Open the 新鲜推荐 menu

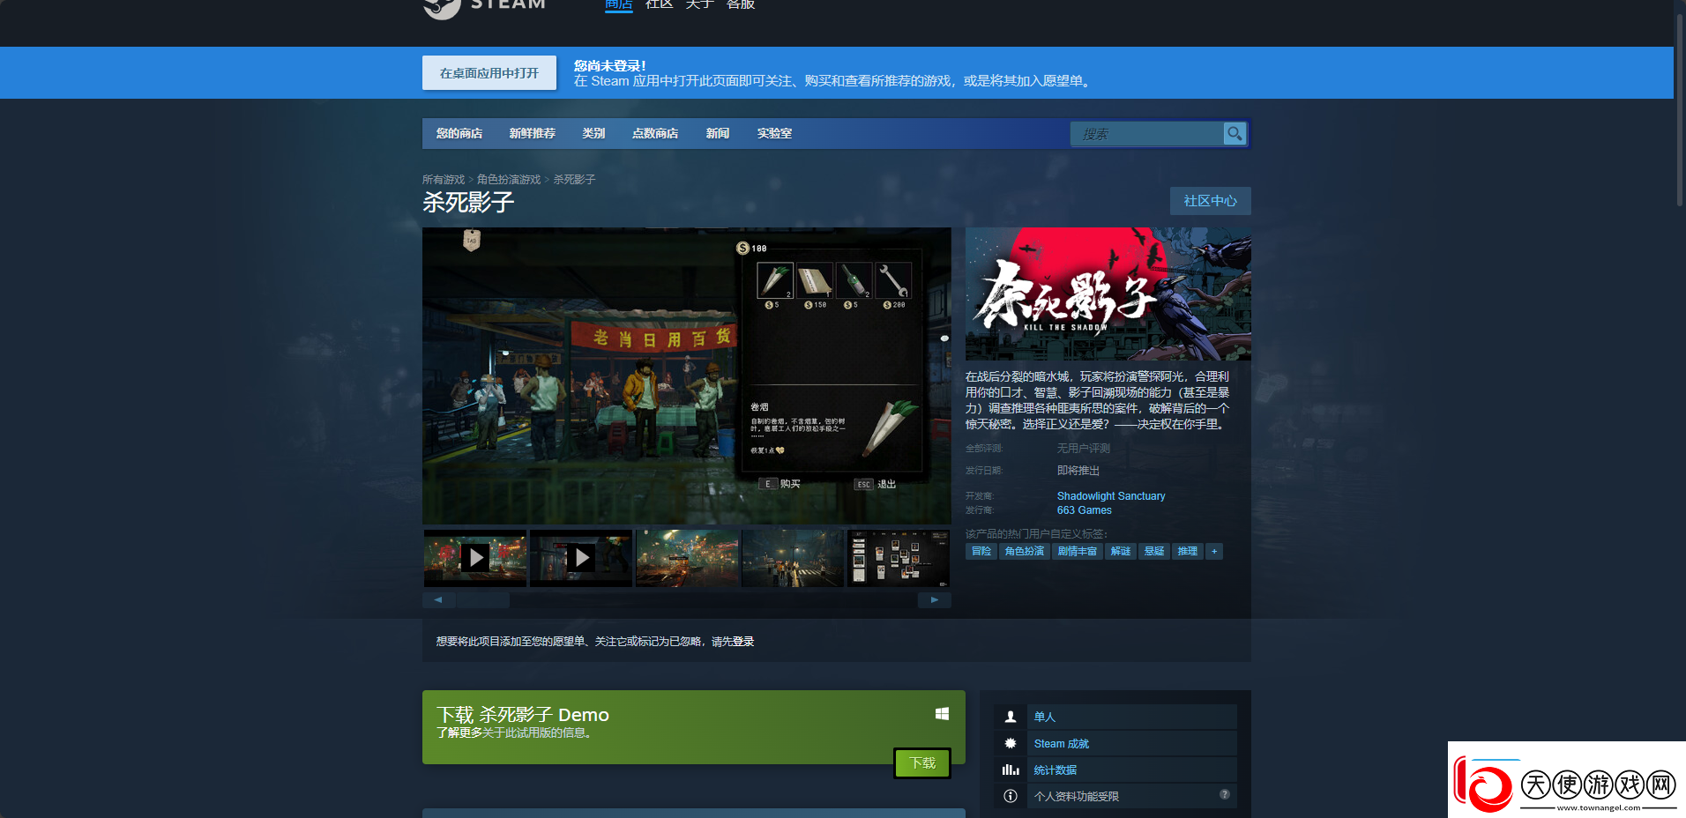coord(533,133)
